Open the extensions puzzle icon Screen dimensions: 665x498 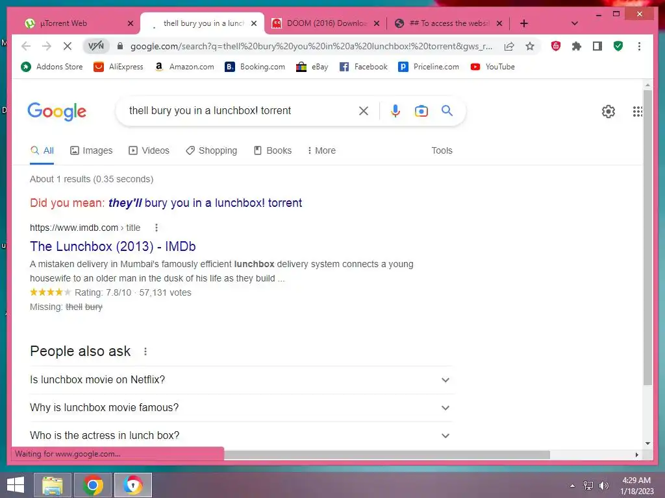[x=577, y=46]
